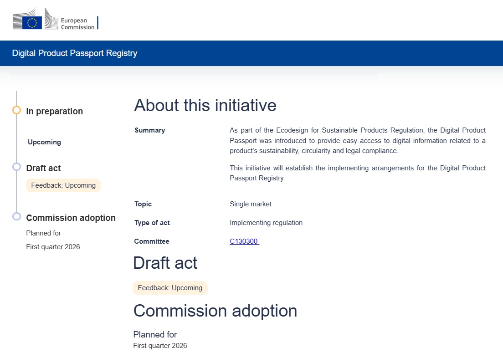503x358 pixels.
Task: Click the Upcoming label in the sidebar
Action: [x=44, y=142]
